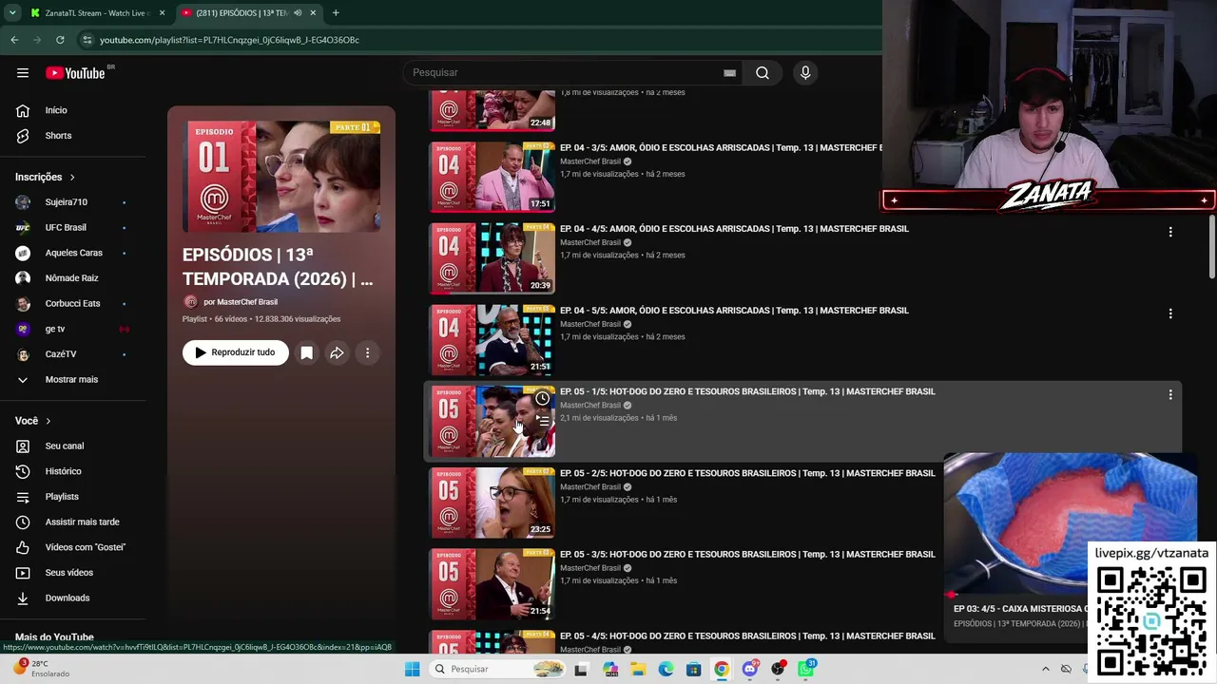Click Reproduzir tudo button
The image size is (1217, 684).
(x=236, y=352)
